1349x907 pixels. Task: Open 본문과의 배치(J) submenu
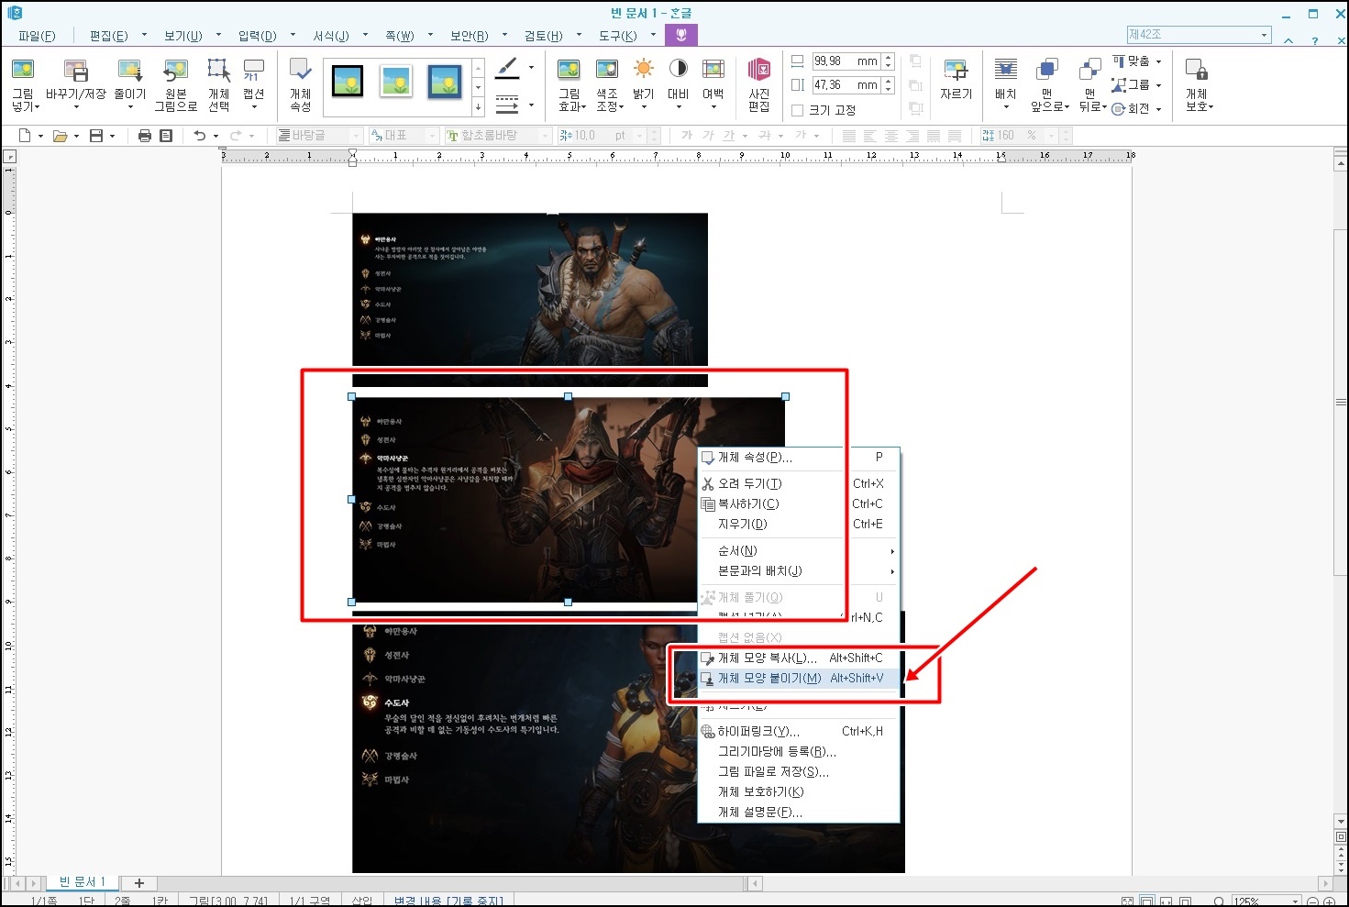pyautogui.click(x=798, y=571)
